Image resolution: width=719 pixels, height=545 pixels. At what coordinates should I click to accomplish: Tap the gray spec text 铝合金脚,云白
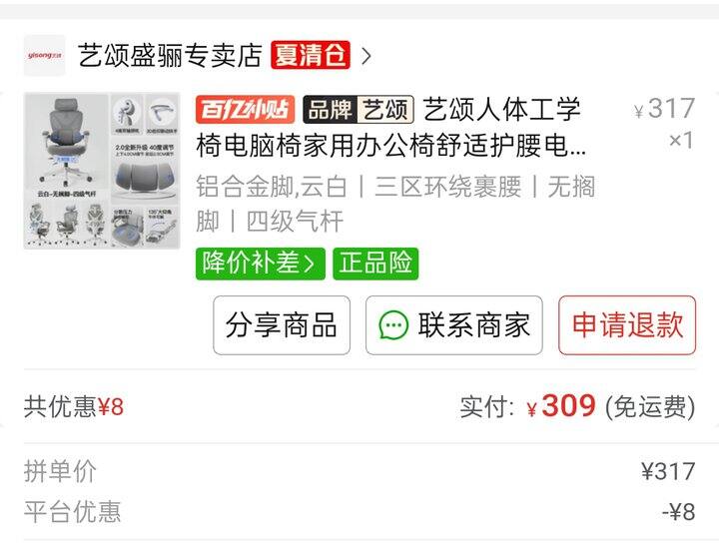coord(271,187)
